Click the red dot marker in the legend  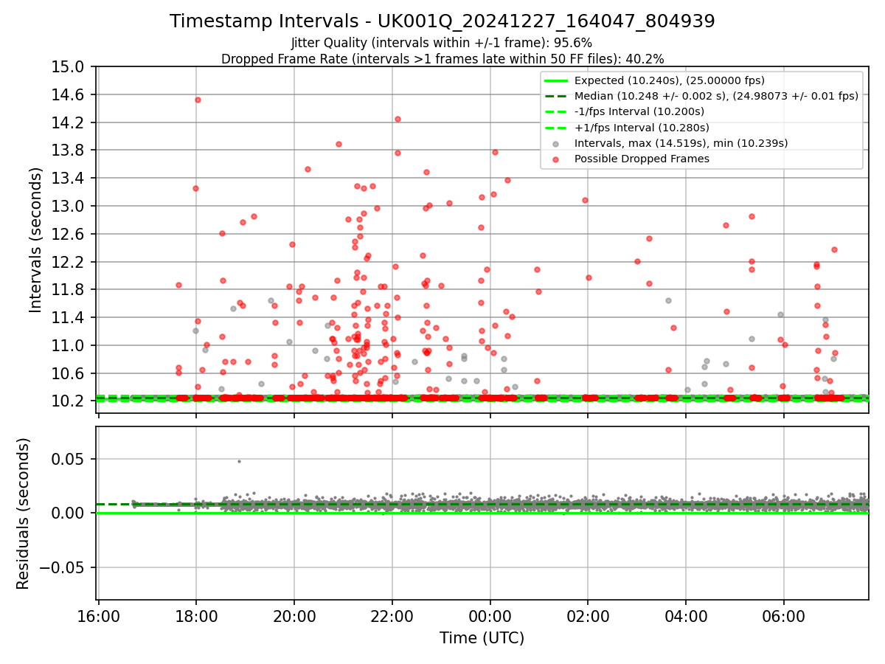pyautogui.click(x=555, y=159)
